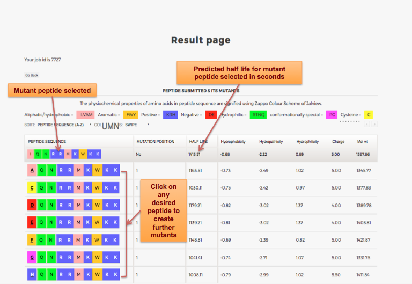Select the Mutation Position column header

pyautogui.click(x=155, y=142)
